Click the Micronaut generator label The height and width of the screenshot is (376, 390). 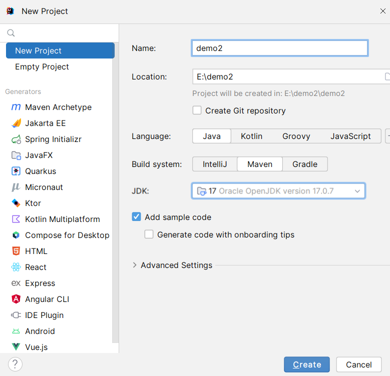click(44, 187)
